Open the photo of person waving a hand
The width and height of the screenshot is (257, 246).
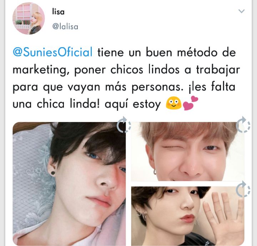pos(188,216)
